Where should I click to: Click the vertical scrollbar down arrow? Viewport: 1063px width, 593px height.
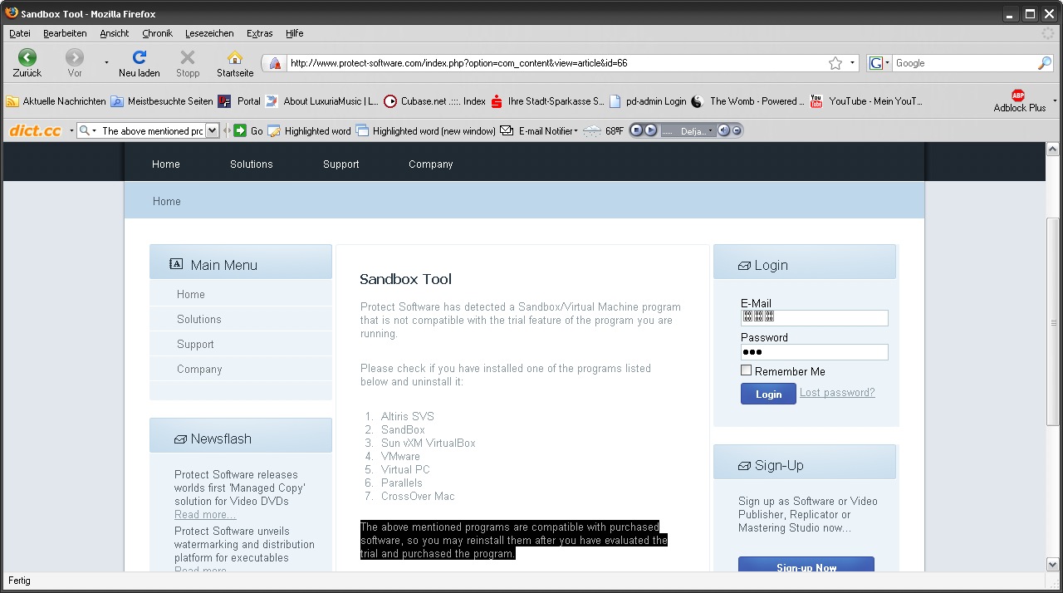[1054, 565]
